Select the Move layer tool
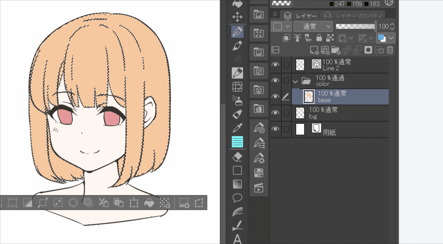The height and width of the screenshot is (244, 443). coord(237,17)
